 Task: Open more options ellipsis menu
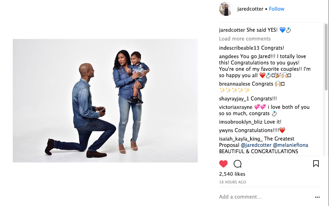pyautogui.click(x=317, y=197)
